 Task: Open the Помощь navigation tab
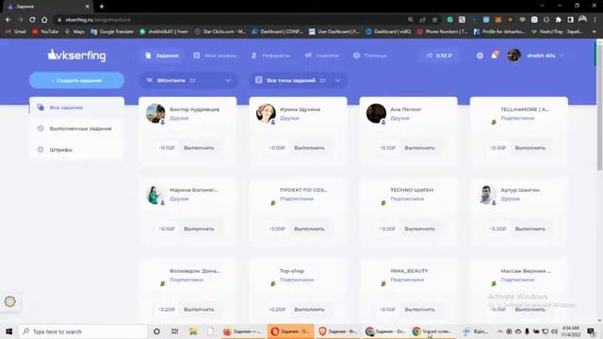pyautogui.click(x=370, y=56)
